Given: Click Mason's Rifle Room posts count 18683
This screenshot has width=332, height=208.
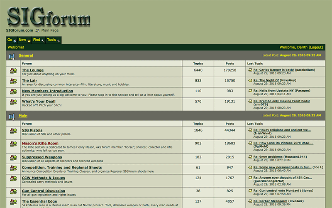Looking at the screenshot, I should [x=230, y=144].
